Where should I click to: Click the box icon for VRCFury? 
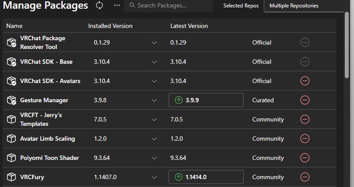(11, 177)
